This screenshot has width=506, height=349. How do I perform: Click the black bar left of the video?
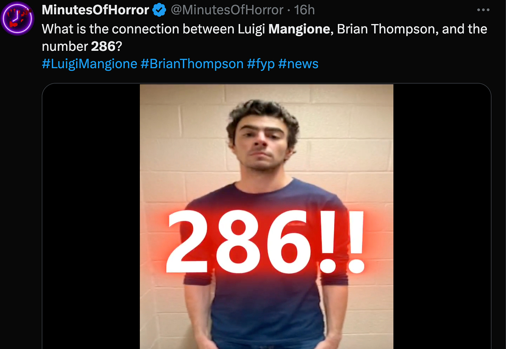click(x=91, y=216)
